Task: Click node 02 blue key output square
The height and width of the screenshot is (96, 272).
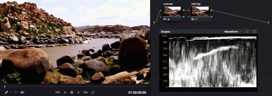Action: point(212,17)
